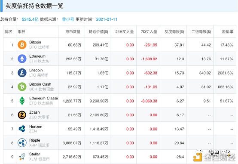The height and width of the screenshot is (164, 238).
Task: Select Ethereum Classic value 9,298.90万
Action: [99, 101]
